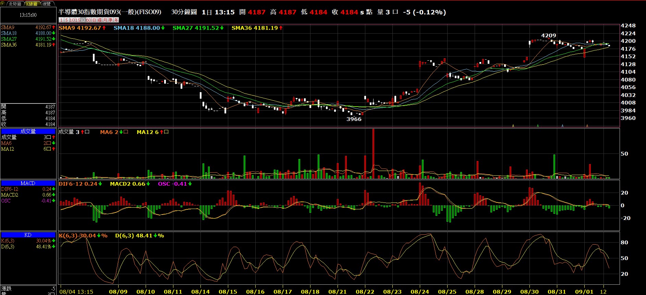The width and height of the screenshot is (646, 295).
Task: Click the 4209 high price label
Action: (x=549, y=36)
